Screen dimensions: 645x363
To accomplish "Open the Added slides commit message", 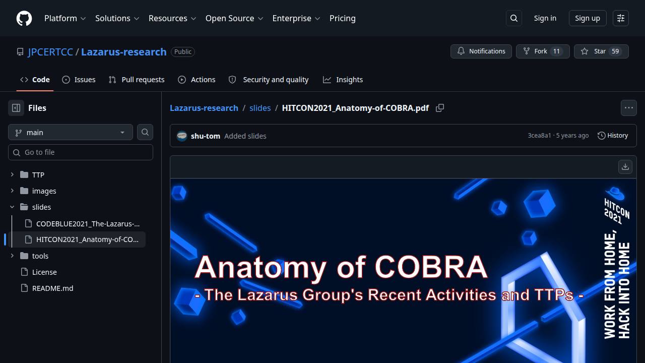I will click(x=245, y=136).
